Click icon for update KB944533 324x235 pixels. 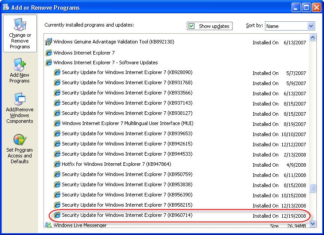coord(57,154)
